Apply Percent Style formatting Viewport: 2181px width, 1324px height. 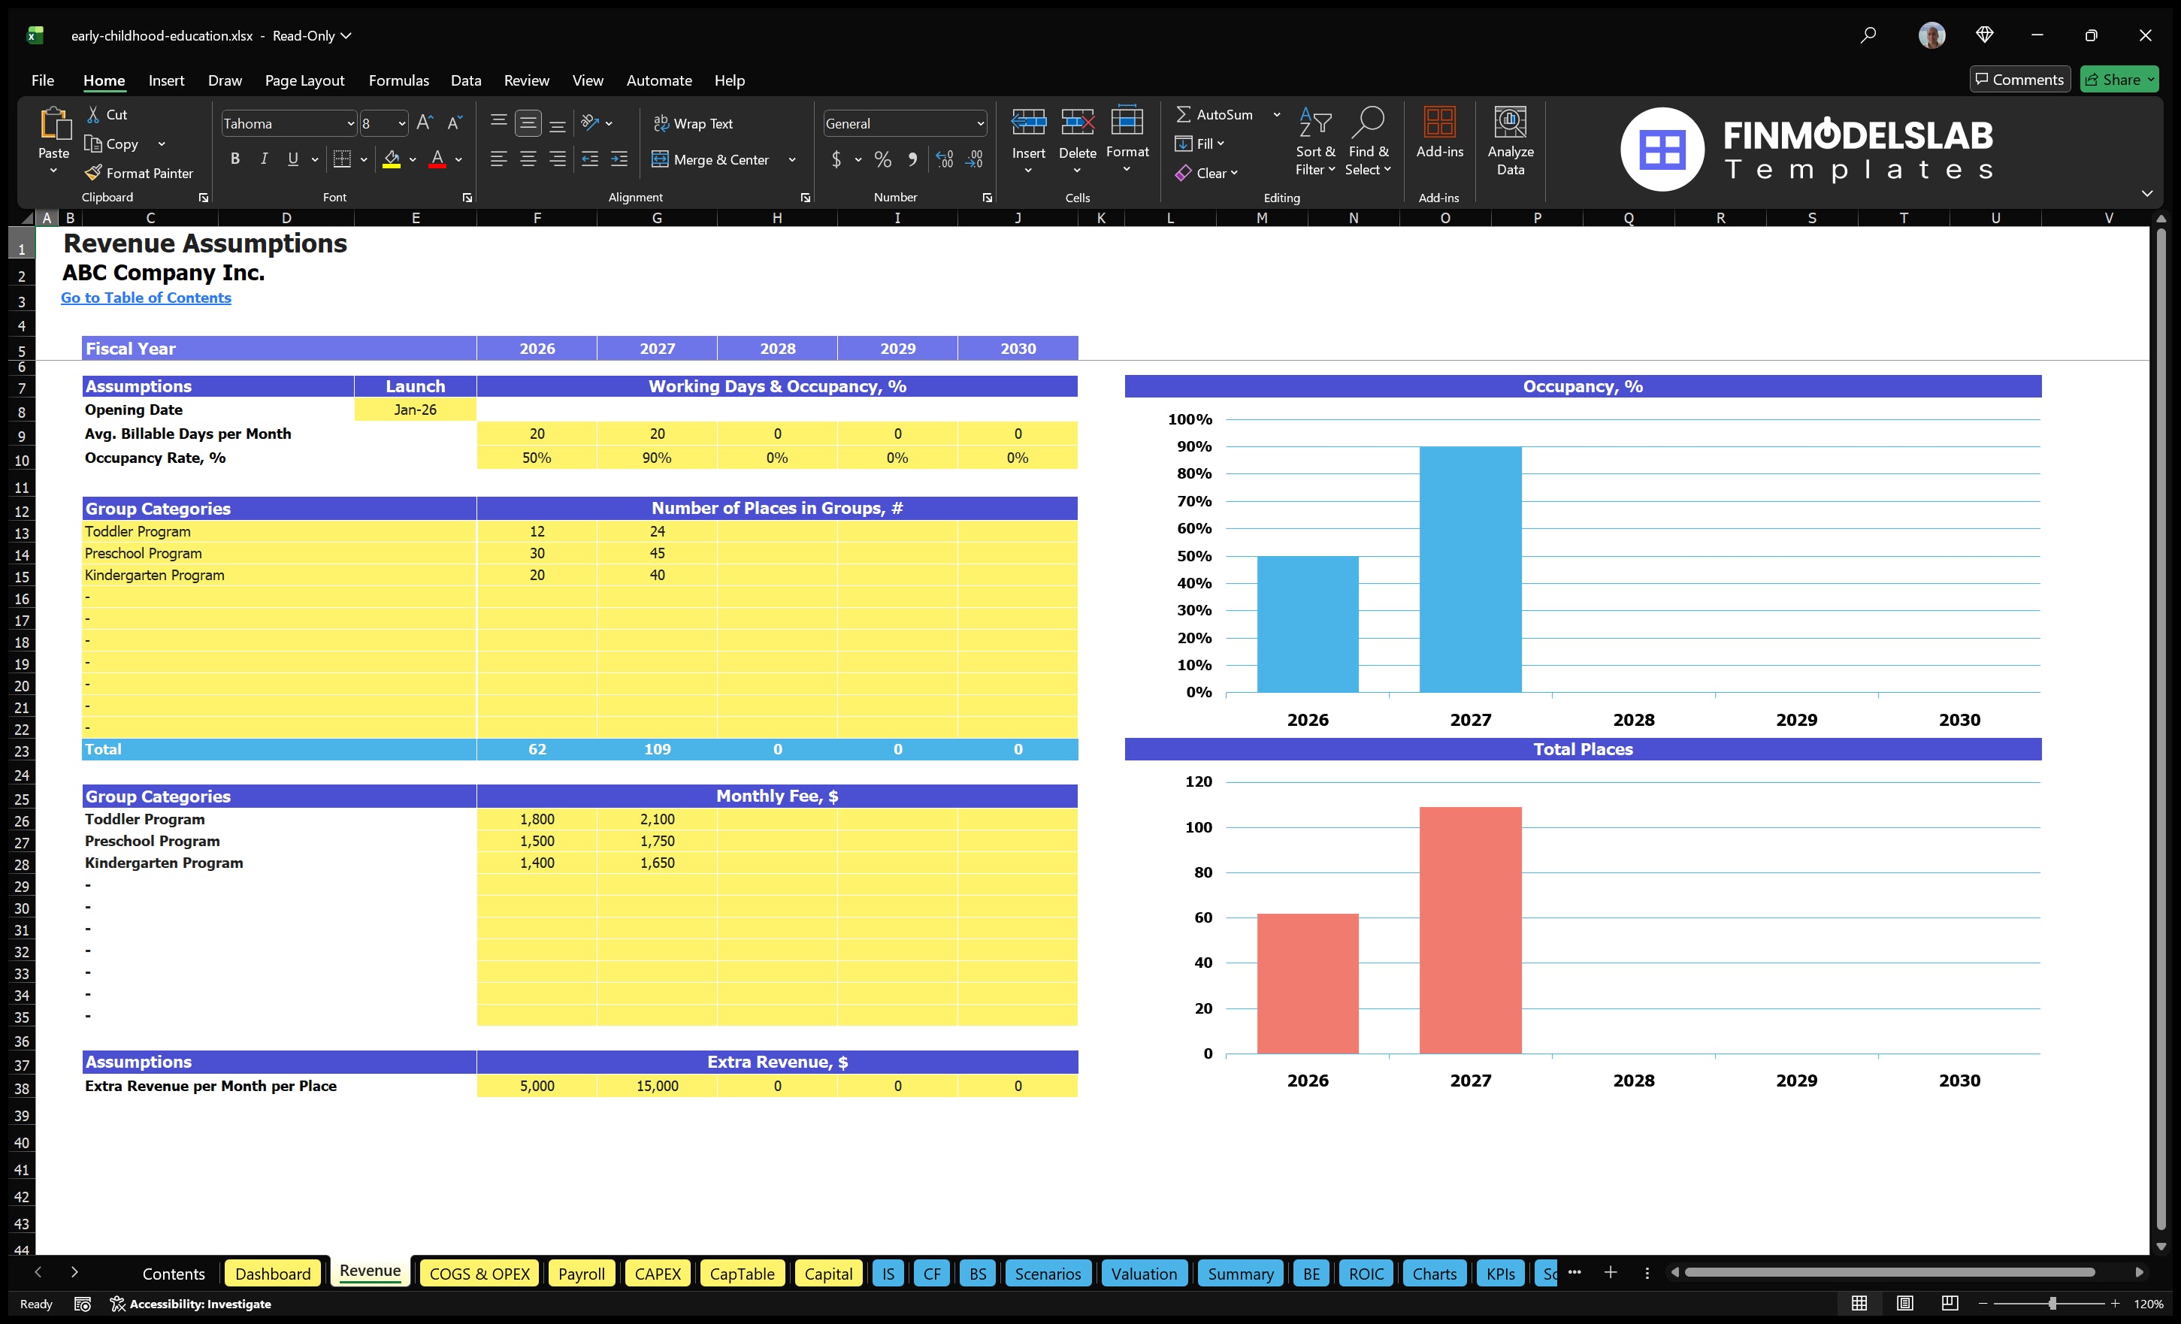tap(882, 160)
